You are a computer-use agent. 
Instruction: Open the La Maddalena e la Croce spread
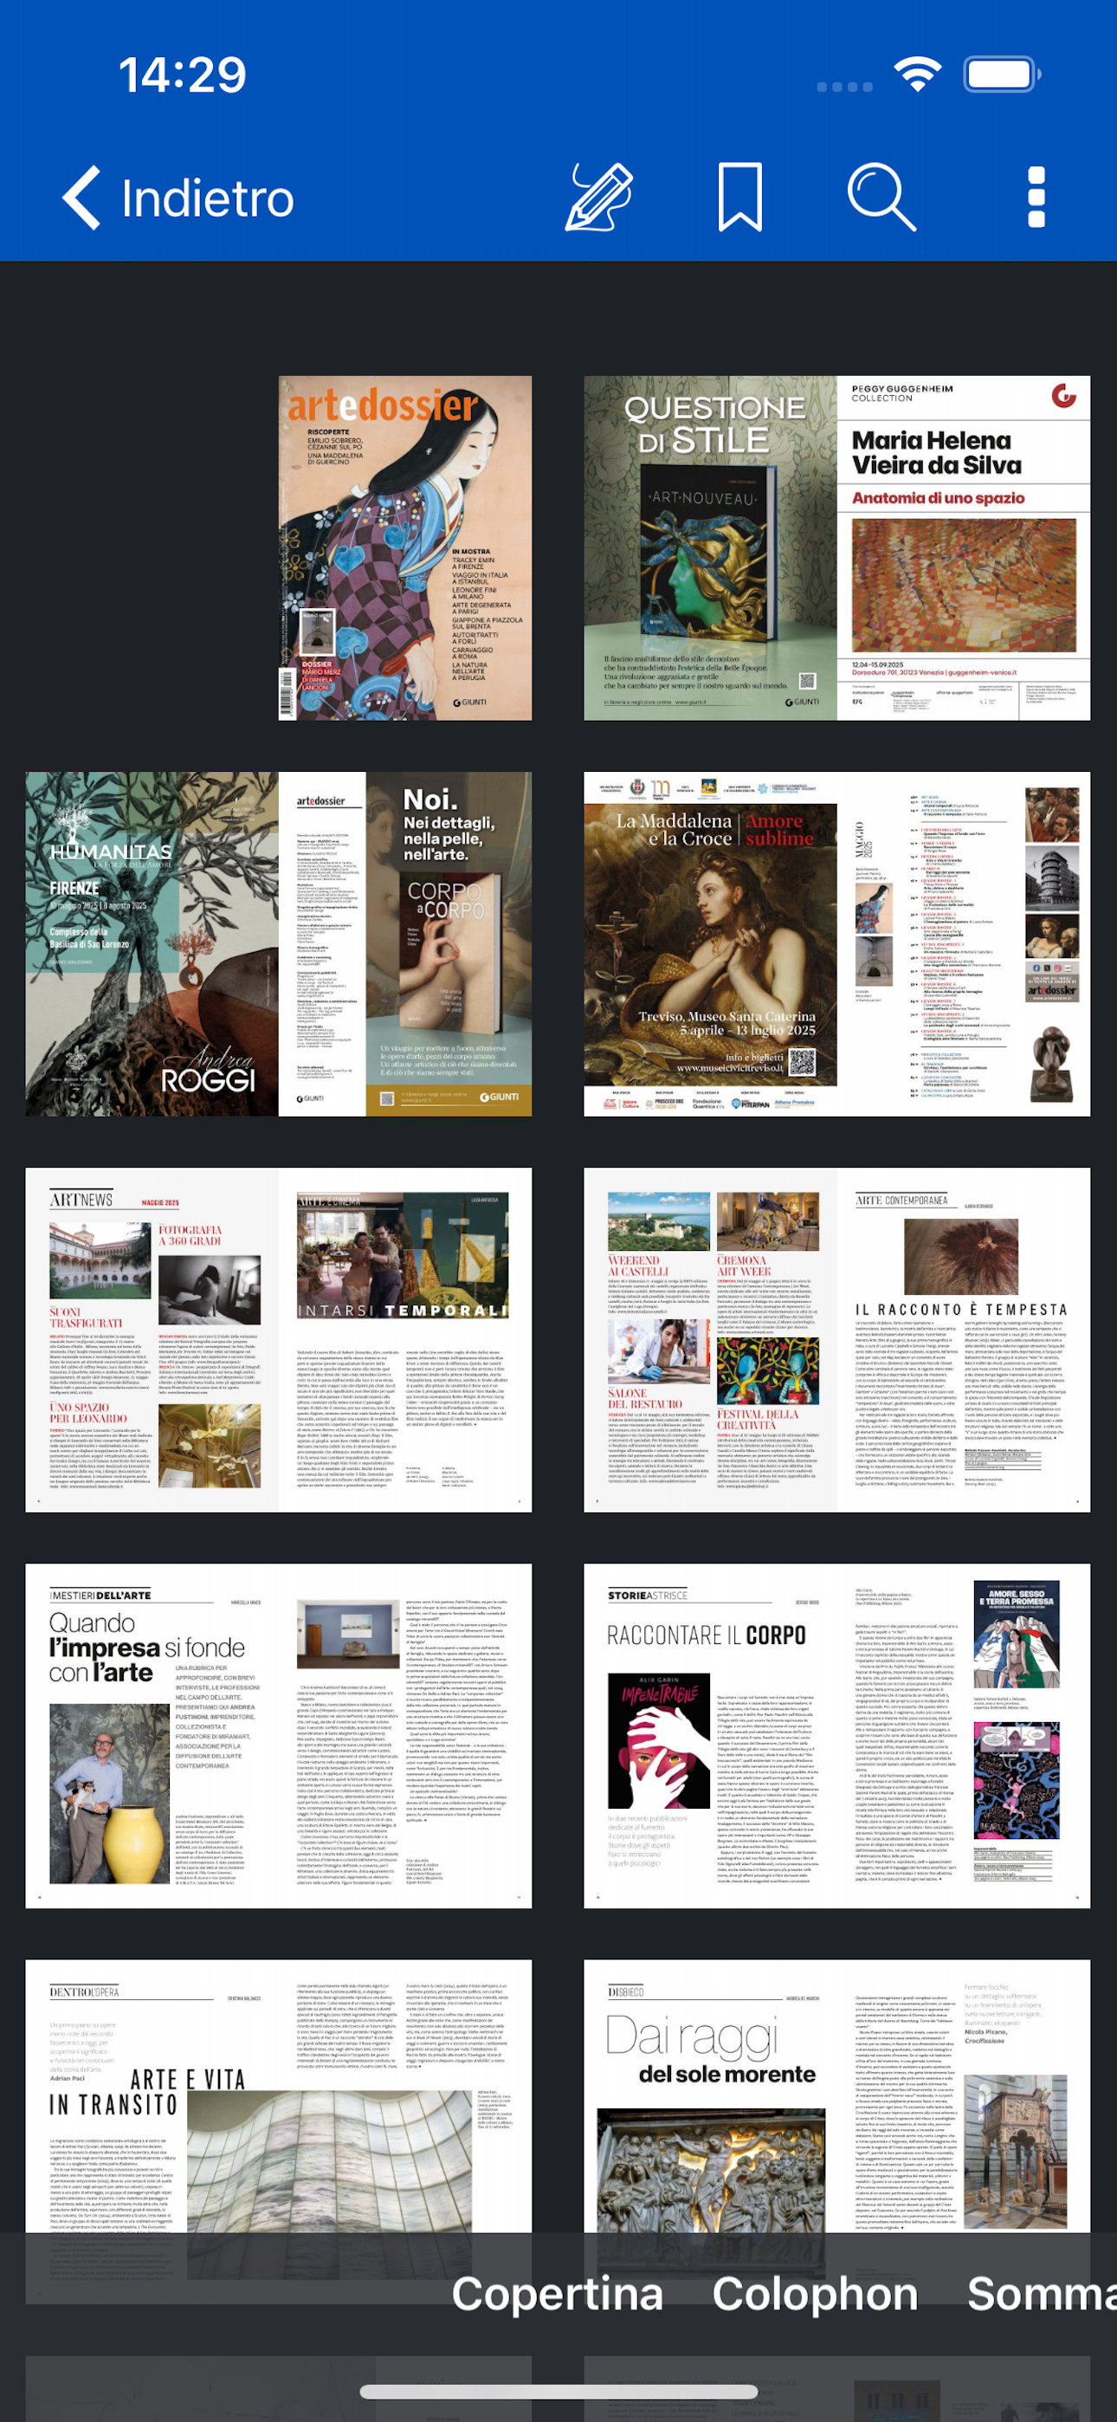point(836,944)
